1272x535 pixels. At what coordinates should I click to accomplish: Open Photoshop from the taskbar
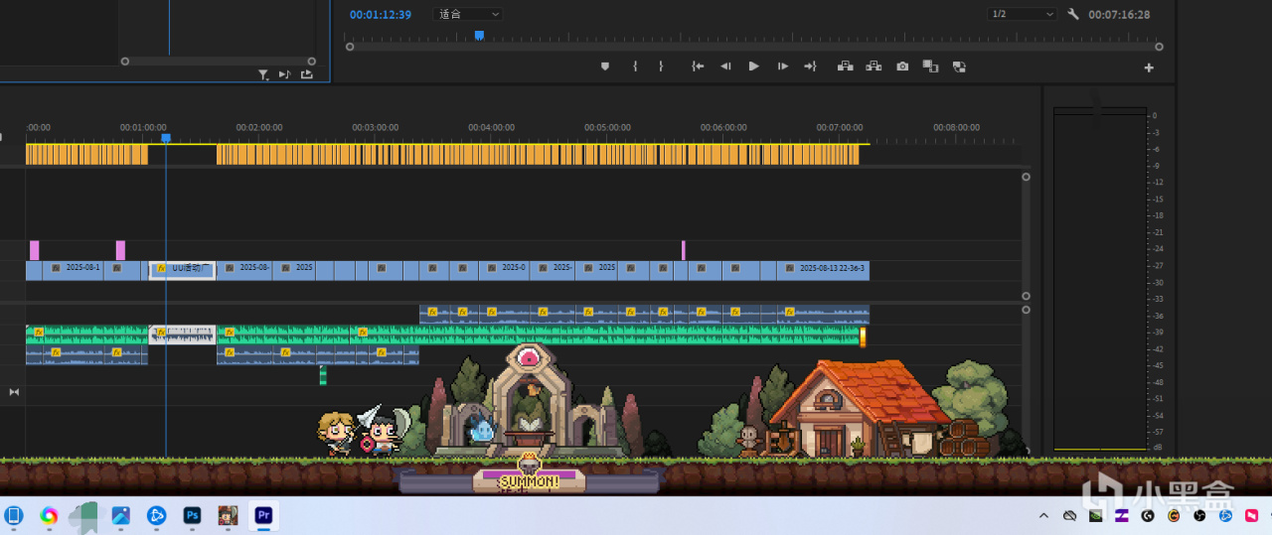pyautogui.click(x=193, y=515)
